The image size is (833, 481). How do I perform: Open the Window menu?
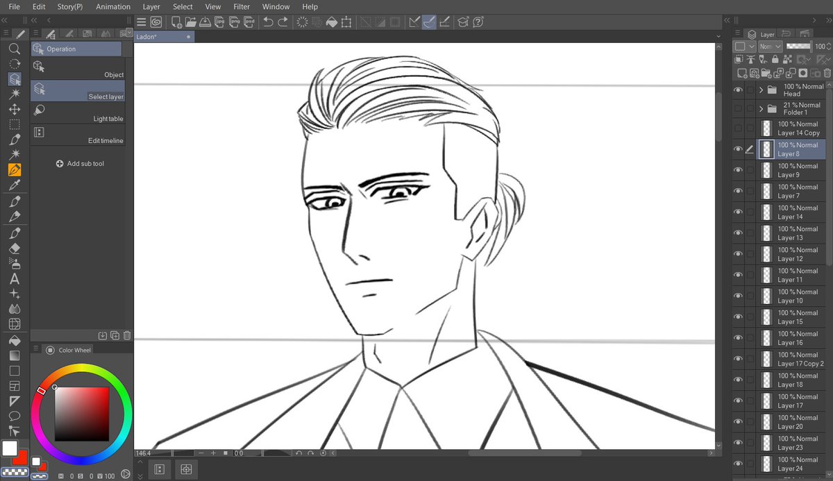click(x=276, y=6)
